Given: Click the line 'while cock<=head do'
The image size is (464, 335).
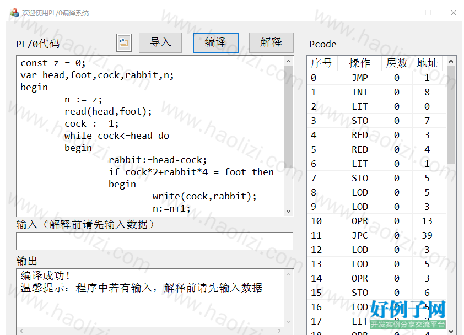Looking at the screenshot, I should click(117, 136).
